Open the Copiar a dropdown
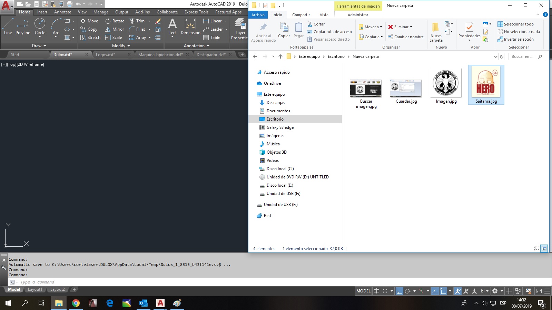Image resolution: width=552 pixels, height=310 pixels. pyautogui.click(x=371, y=37)
